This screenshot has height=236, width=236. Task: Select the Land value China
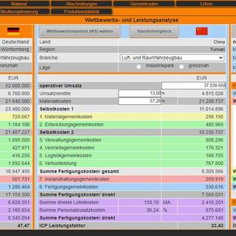(219, 42)
